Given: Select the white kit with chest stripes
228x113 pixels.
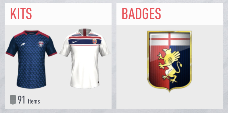Looking at the screenshot, I should 85,58.
